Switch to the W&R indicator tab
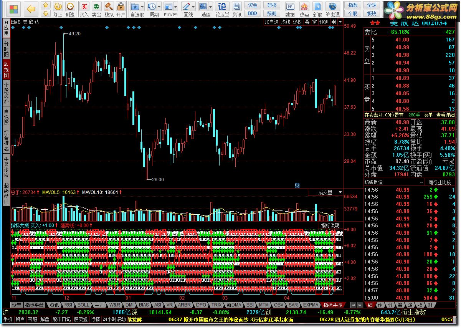 click(114, 305)
